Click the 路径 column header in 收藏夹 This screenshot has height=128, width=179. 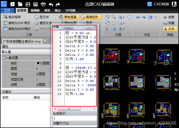coord(41,98)
